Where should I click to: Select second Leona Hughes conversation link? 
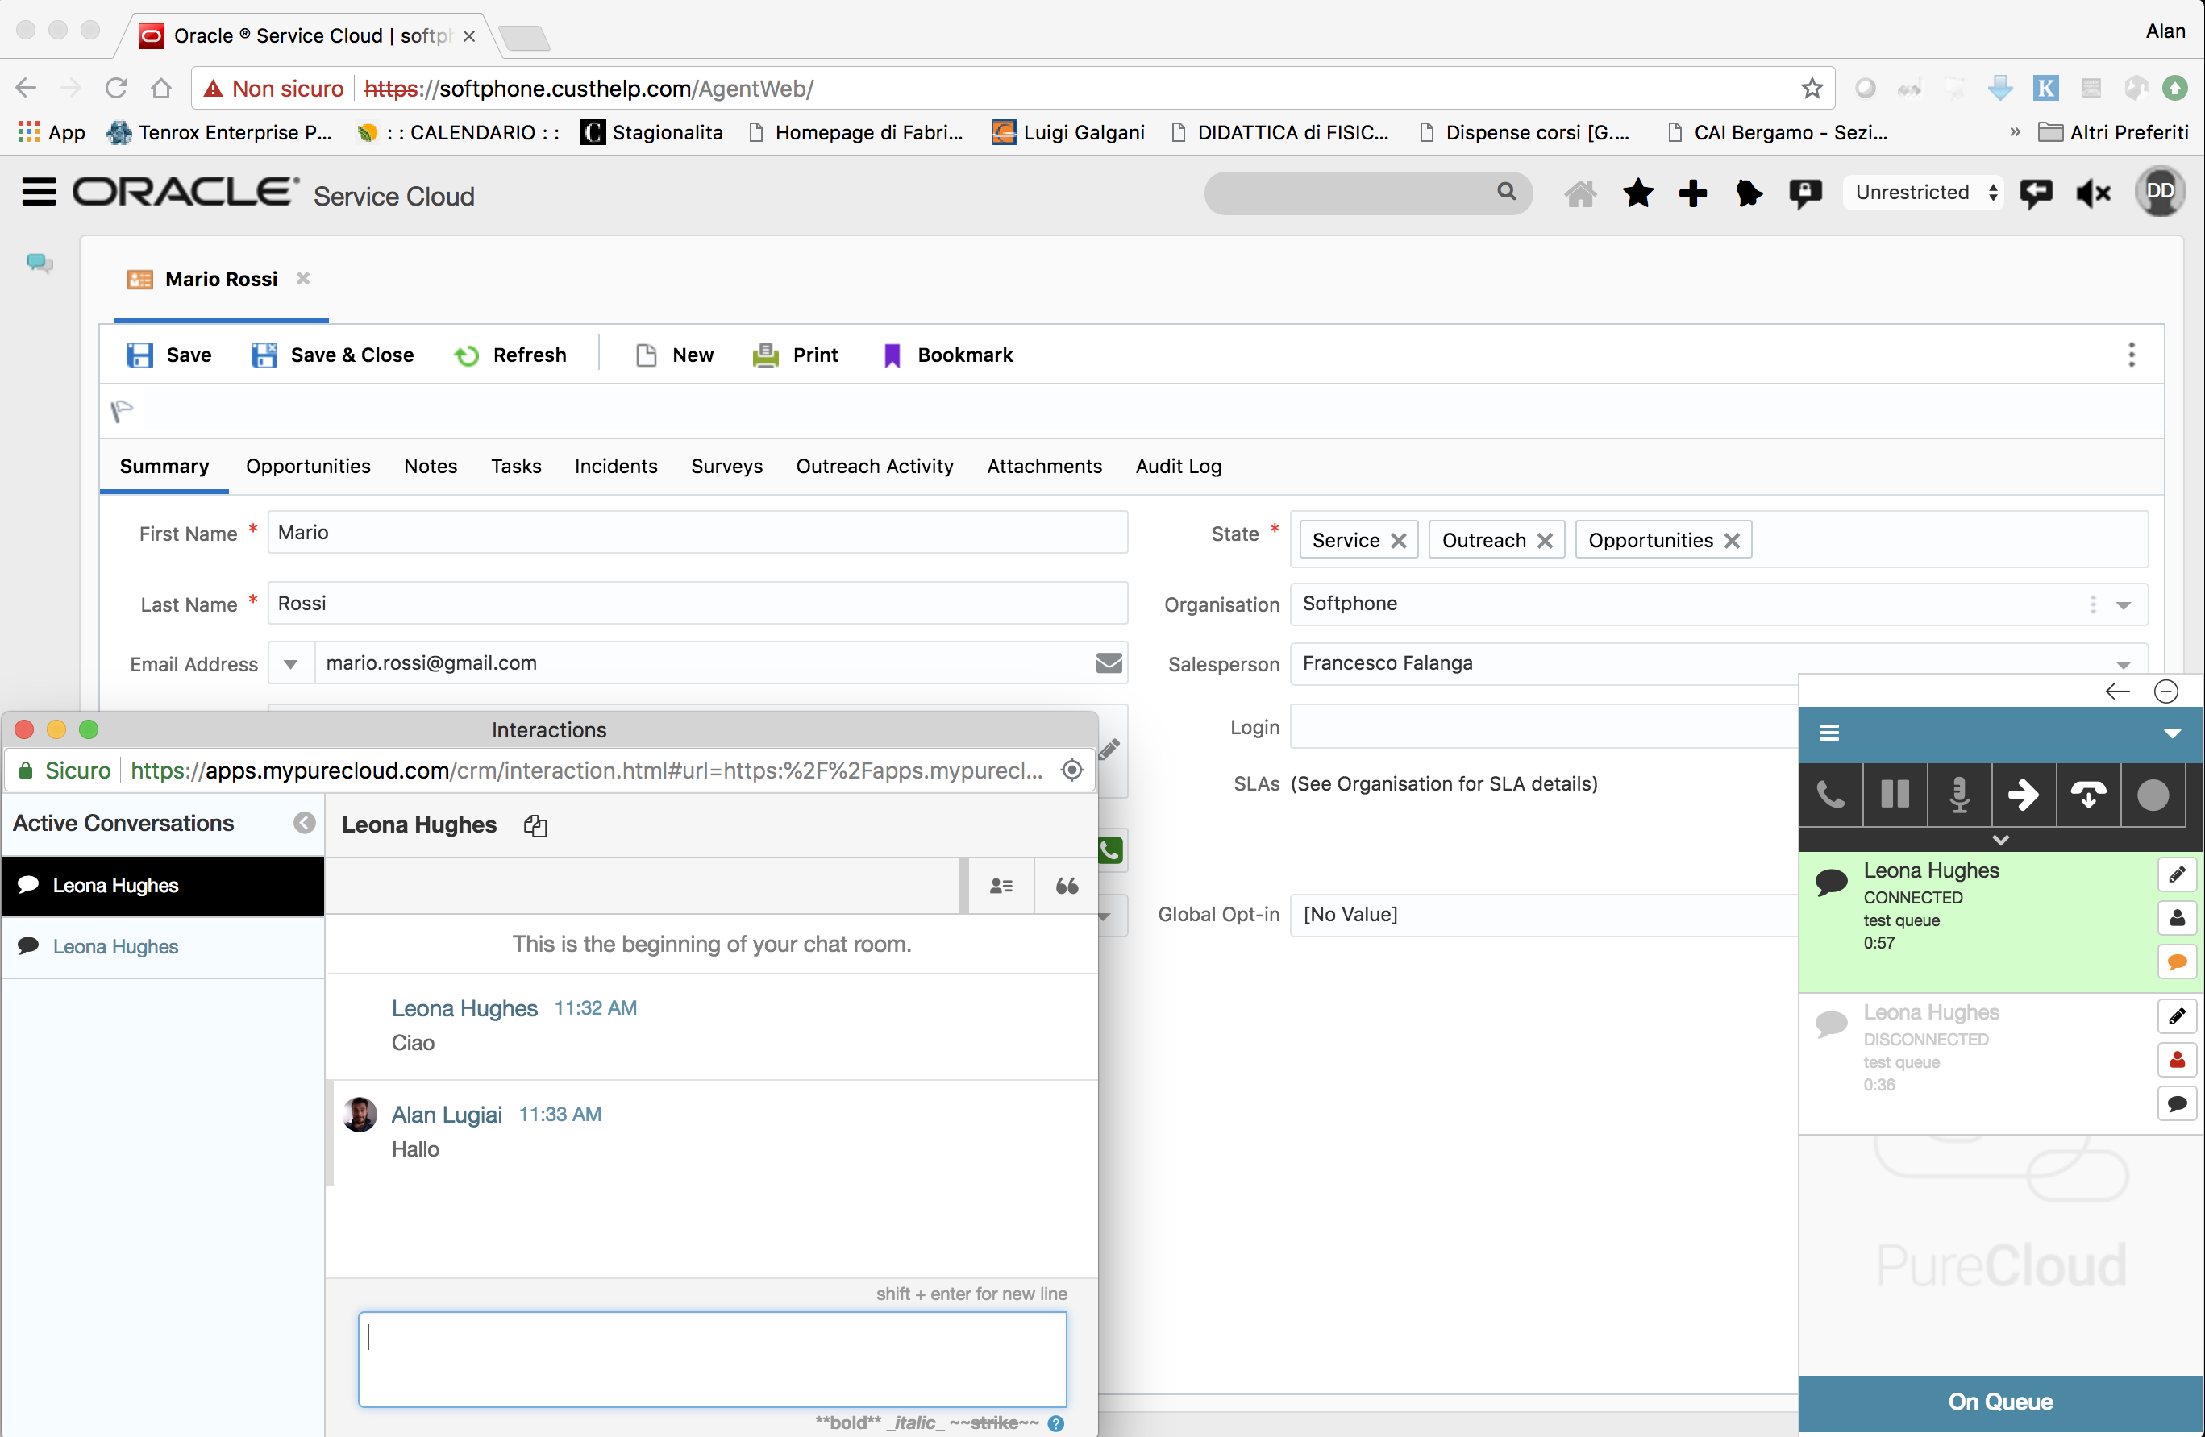(114, 946)
